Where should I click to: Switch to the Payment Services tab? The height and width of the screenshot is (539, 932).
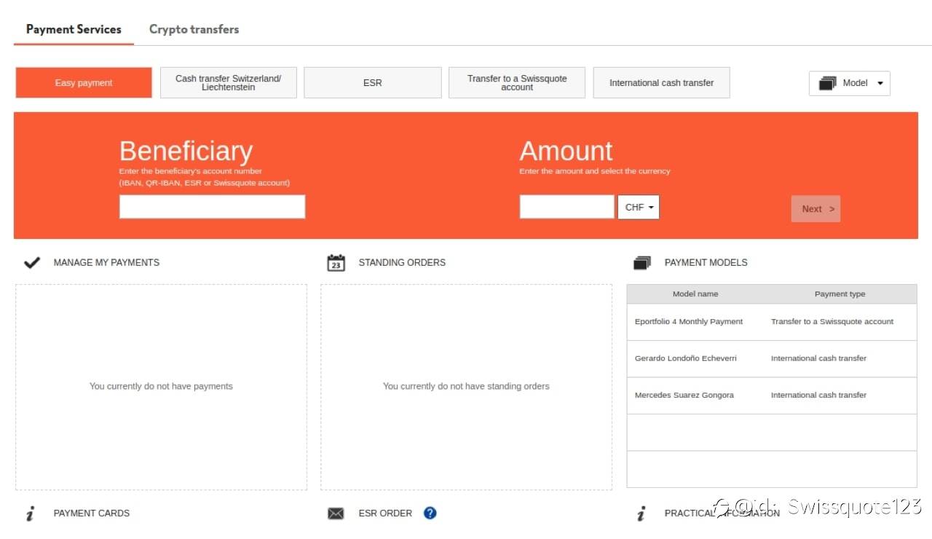pos(74,29)
